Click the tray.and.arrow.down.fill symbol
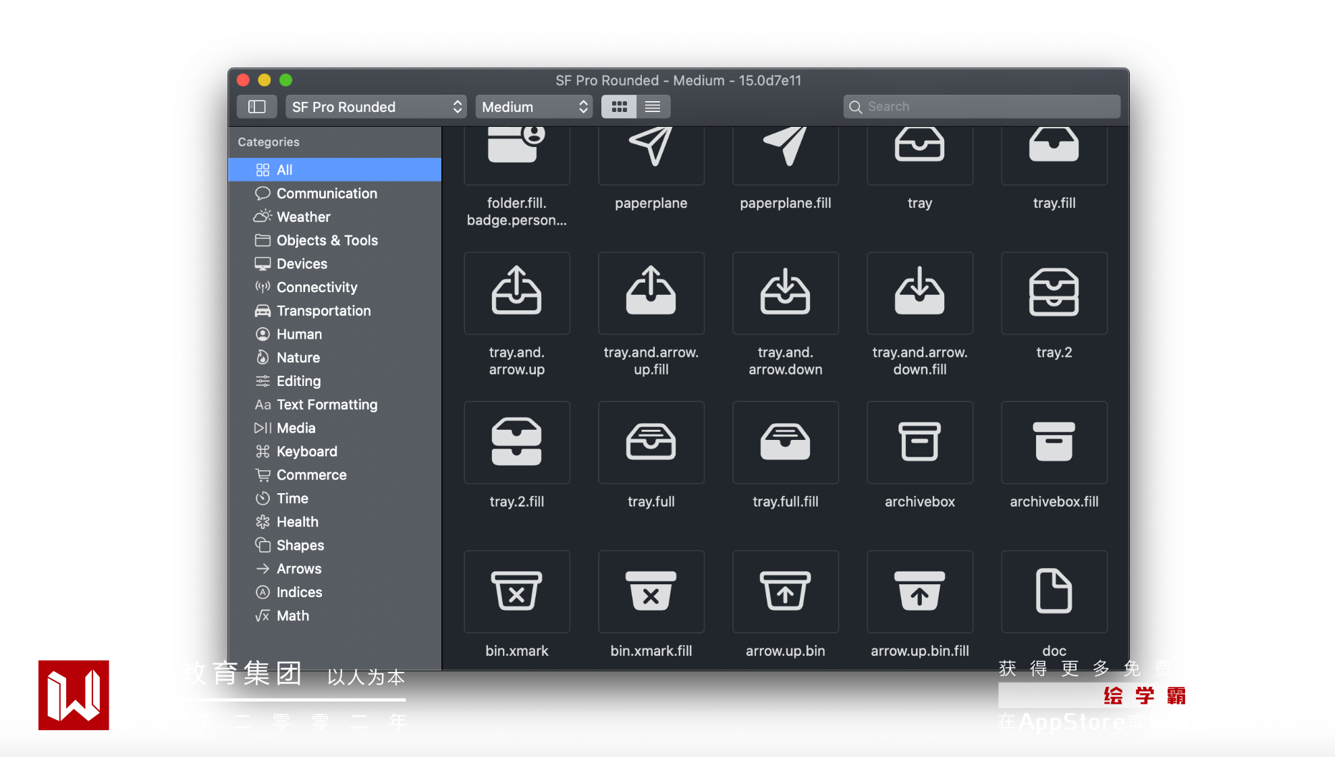 click(x=919, y=293)
